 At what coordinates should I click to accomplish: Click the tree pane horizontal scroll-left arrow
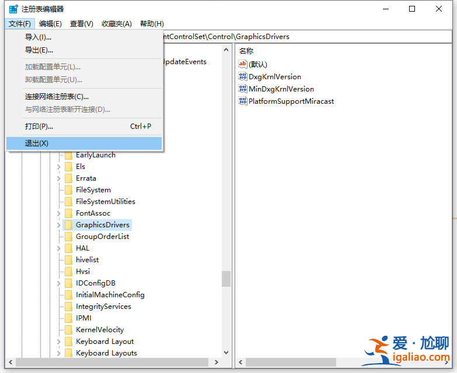pos(11,363)
